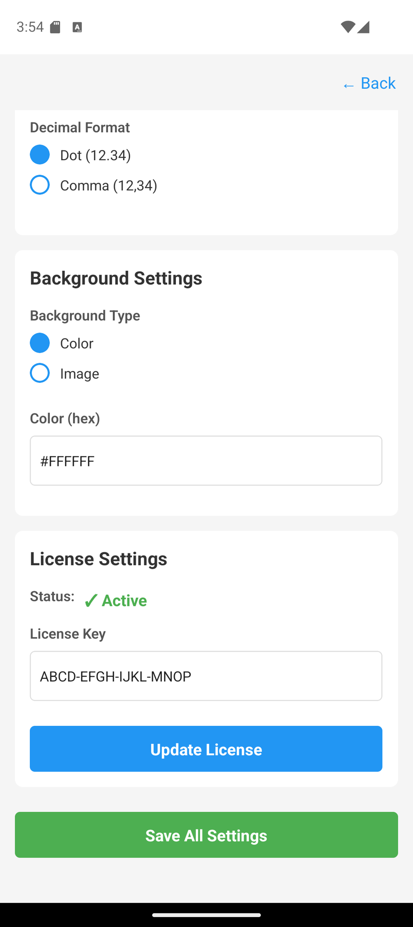Tap the License Settings heading
The image size is (413, 927).
[x=98, y=559]
